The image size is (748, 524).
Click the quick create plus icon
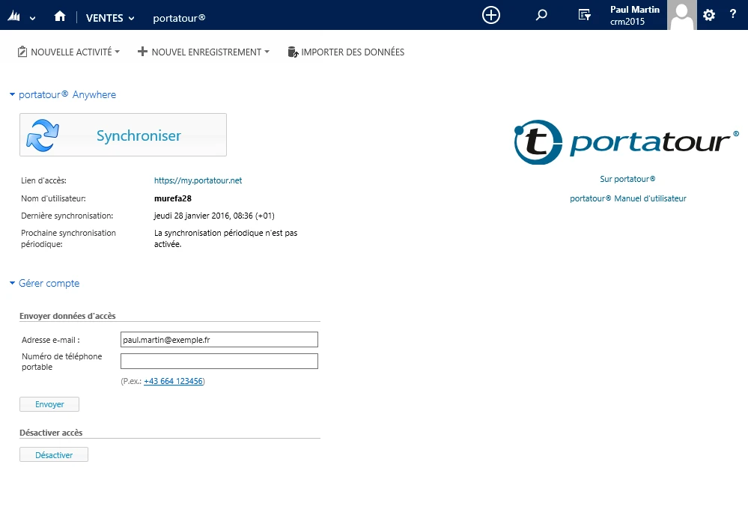[x=491, y=15]
